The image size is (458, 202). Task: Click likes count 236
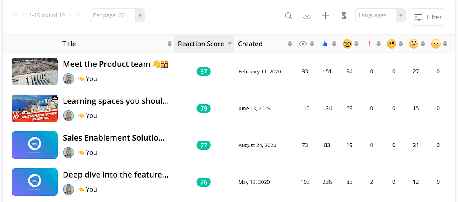[x=327, y=182]
